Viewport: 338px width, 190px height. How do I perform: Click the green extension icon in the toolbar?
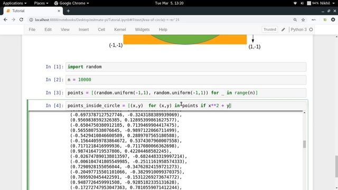point(325,20)
